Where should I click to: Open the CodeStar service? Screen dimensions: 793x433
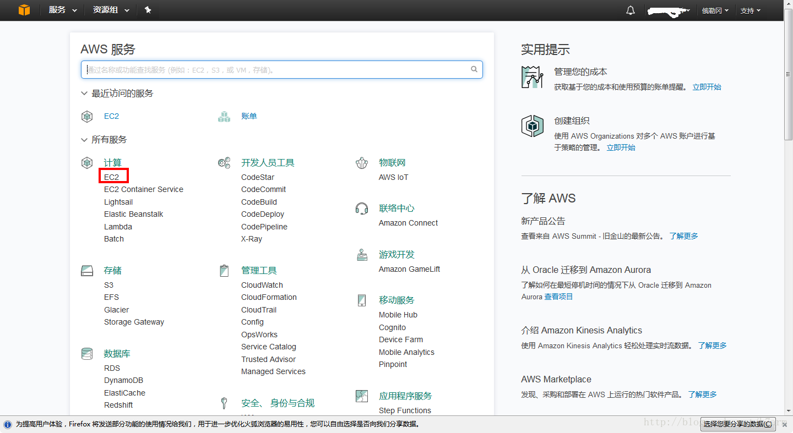point(258,177)
